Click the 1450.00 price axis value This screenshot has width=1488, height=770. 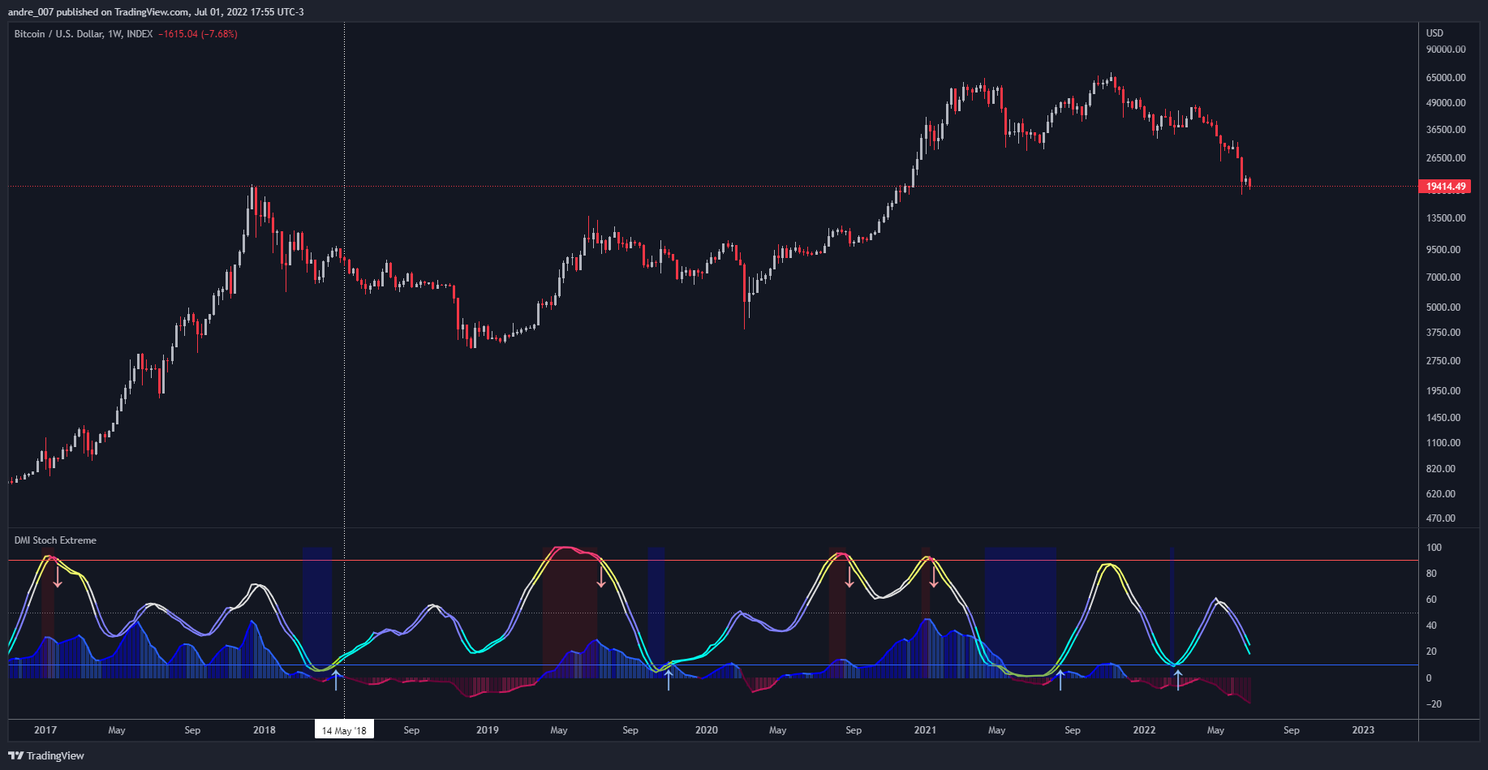click(x=1443, y=418)
